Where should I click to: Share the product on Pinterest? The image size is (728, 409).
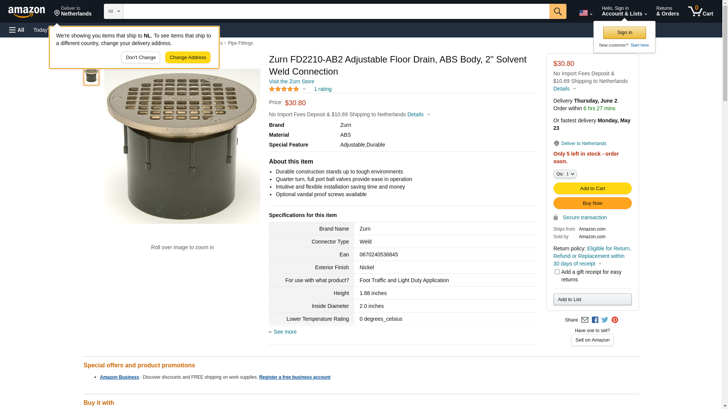pos(615,320)
